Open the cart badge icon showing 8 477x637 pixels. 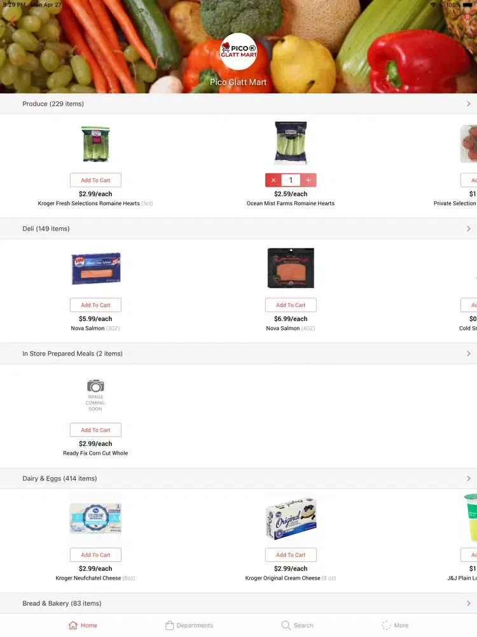pos(467,17)
